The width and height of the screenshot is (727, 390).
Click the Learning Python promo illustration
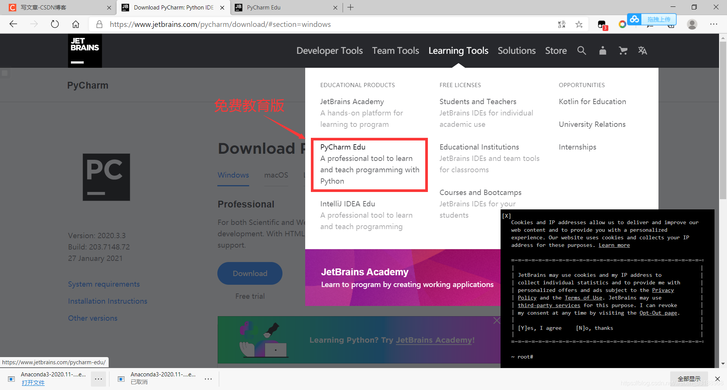pos(264,340)
